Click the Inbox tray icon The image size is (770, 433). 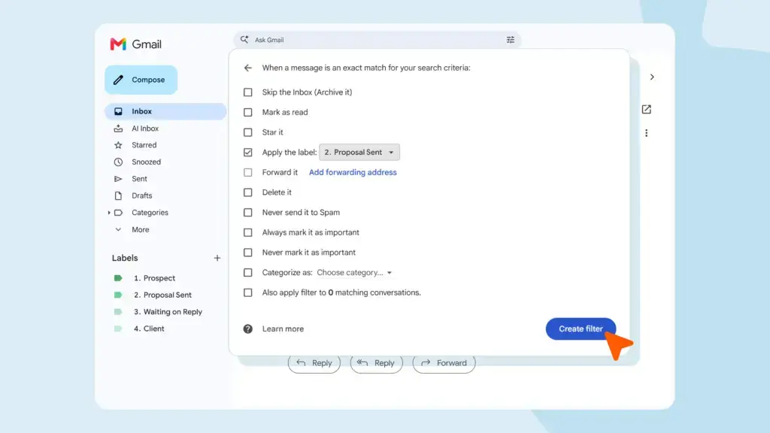(x=118, y=111)
